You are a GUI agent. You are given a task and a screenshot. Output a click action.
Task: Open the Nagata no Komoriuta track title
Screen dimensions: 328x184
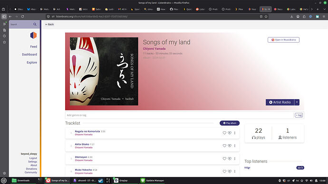point(87,131)
